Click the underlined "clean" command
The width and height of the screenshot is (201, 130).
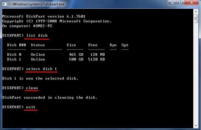tap(32, 88)
